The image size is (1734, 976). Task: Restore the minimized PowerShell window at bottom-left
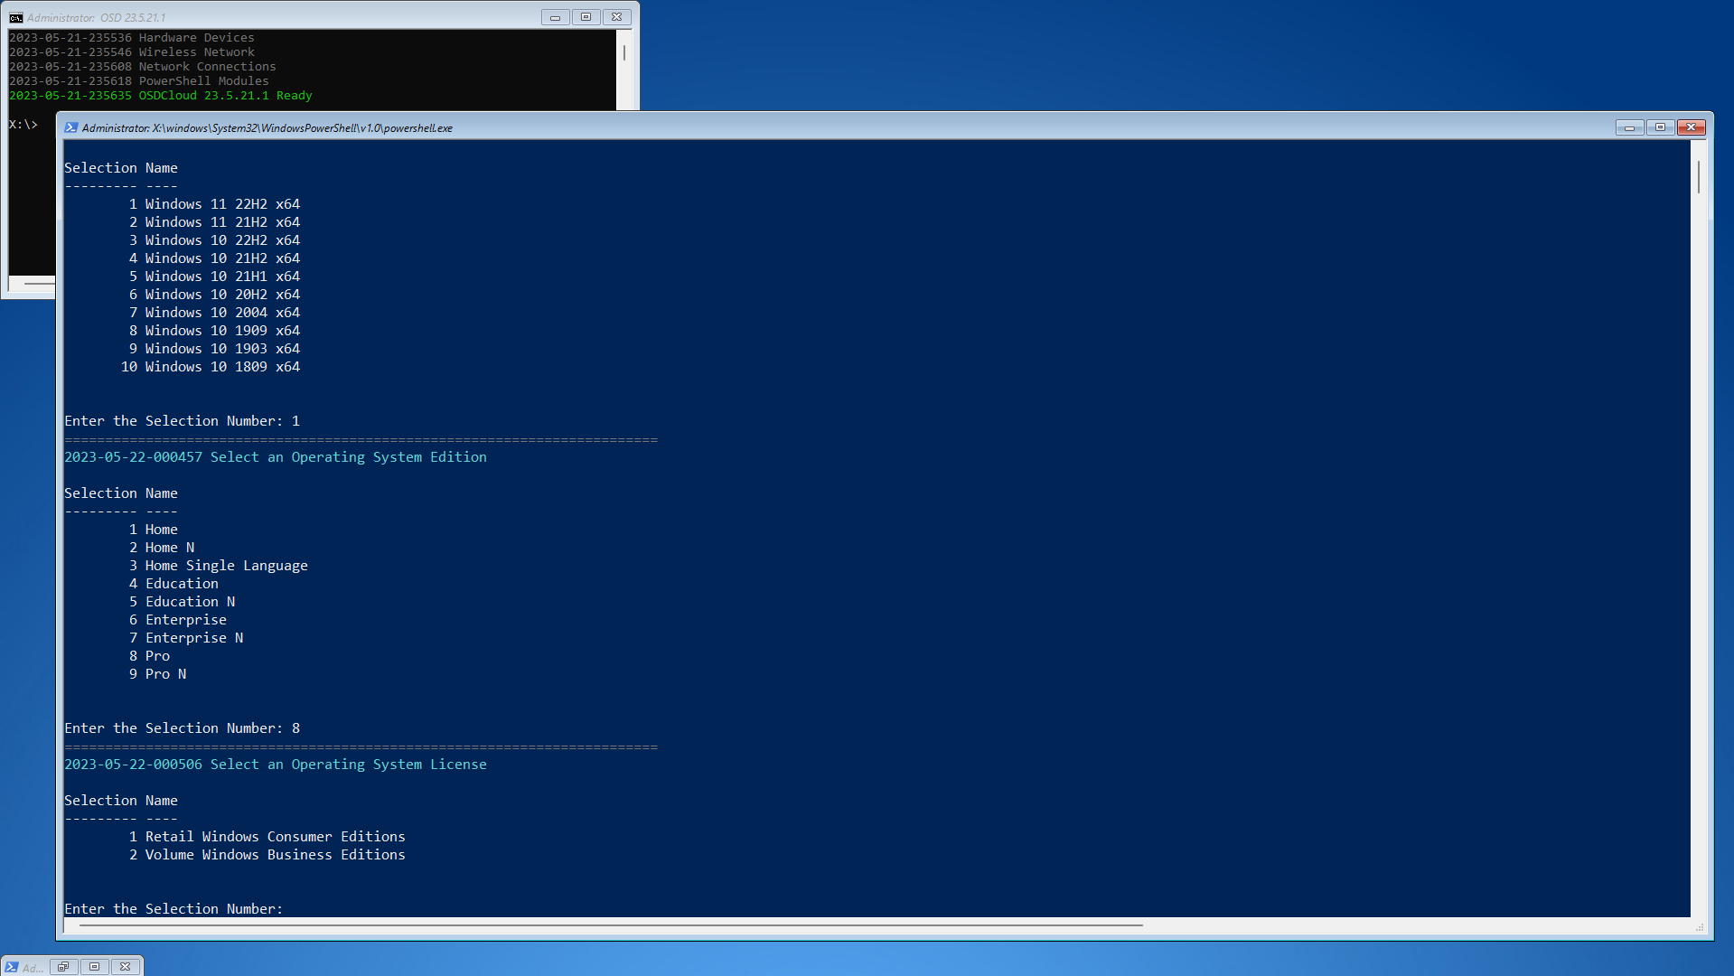[x=63, y=966]
